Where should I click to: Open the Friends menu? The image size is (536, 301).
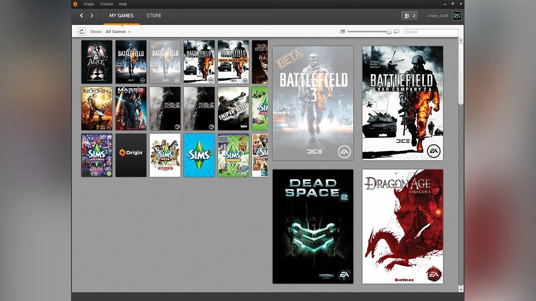(x=106, y=4)
